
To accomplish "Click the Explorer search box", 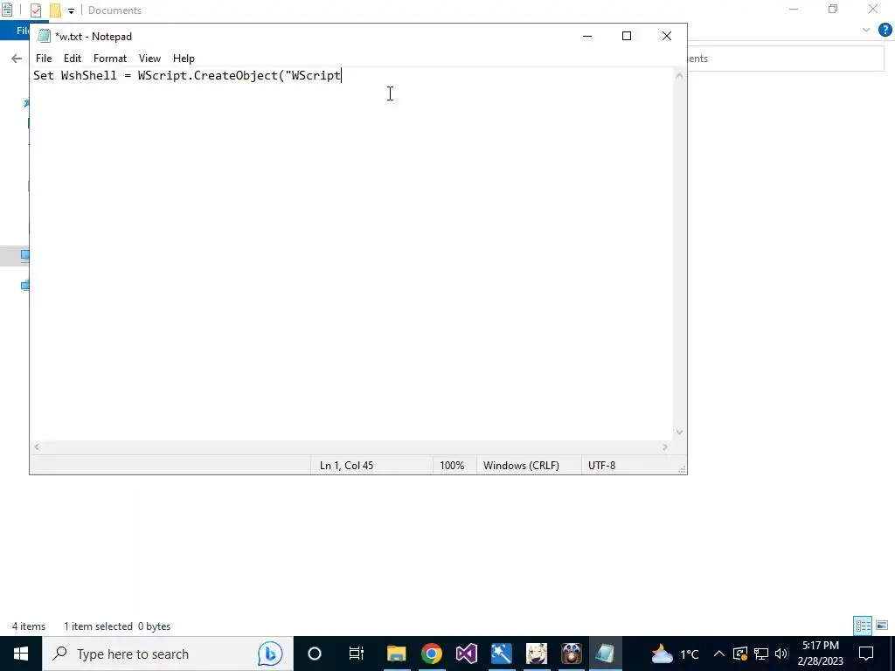I will [786, 59].
